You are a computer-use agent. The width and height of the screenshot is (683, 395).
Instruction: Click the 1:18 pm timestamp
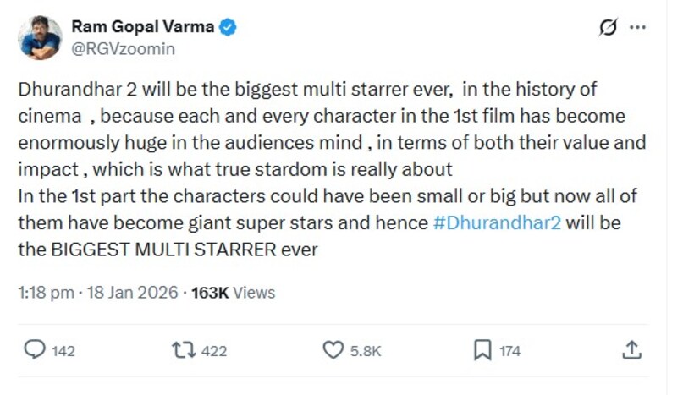tap(45, 293)
